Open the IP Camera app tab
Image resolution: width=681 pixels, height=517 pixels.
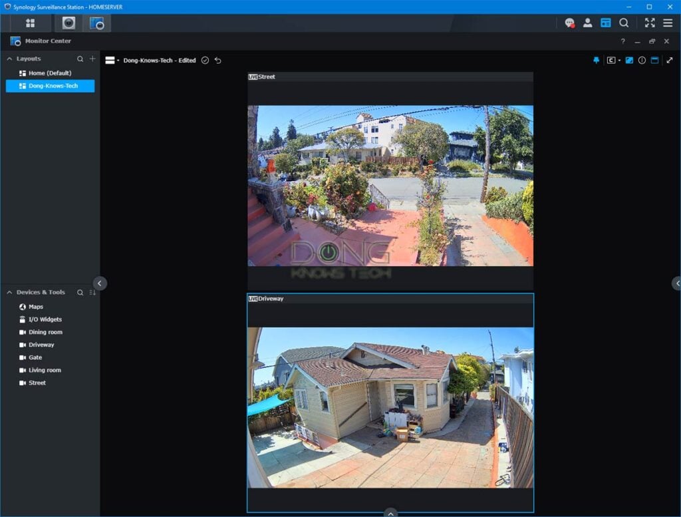68,23
